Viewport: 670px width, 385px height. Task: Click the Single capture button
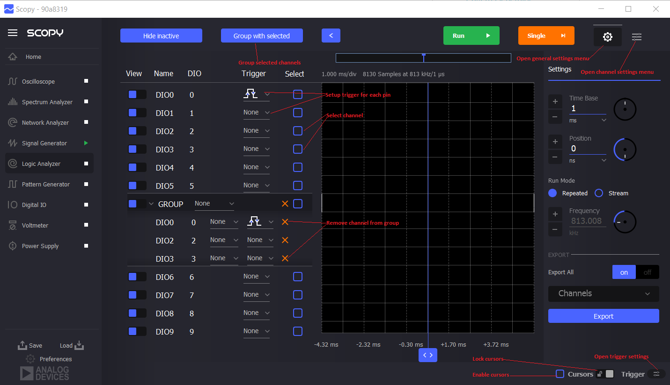click(546, 36)
